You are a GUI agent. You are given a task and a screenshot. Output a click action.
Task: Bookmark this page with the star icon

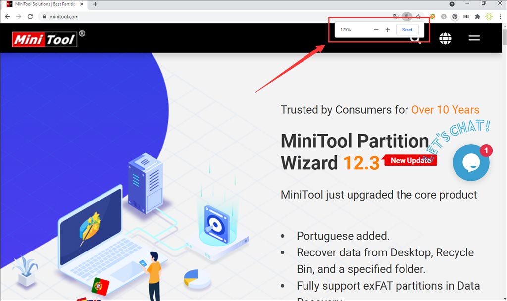419,16
